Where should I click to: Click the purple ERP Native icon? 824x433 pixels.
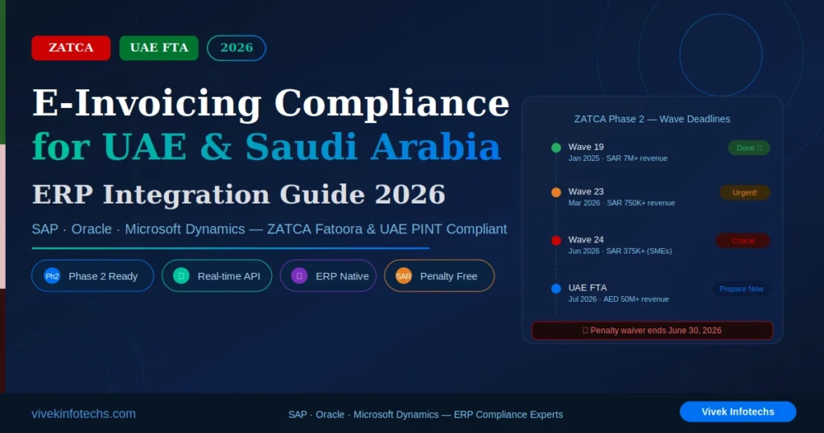pos(299,276)
